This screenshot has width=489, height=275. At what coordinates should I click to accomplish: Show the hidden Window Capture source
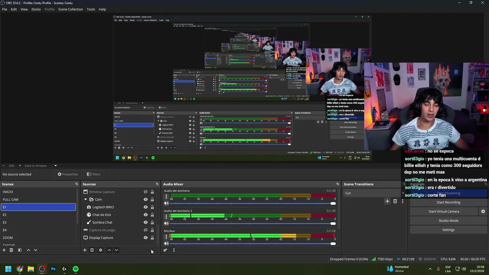click(x=146, y=192)
